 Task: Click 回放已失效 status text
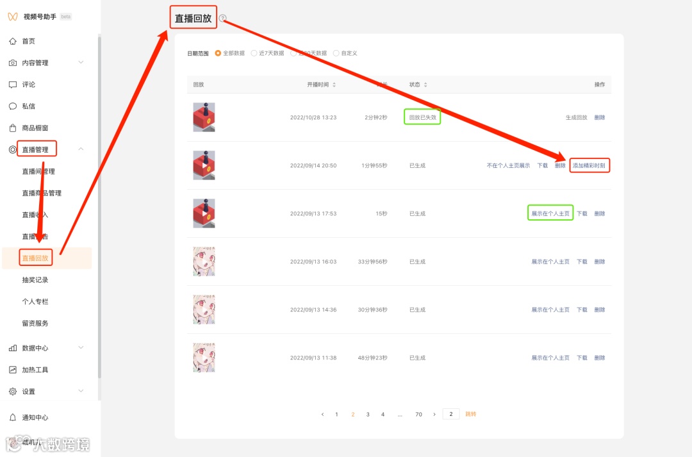coord(422,117)
